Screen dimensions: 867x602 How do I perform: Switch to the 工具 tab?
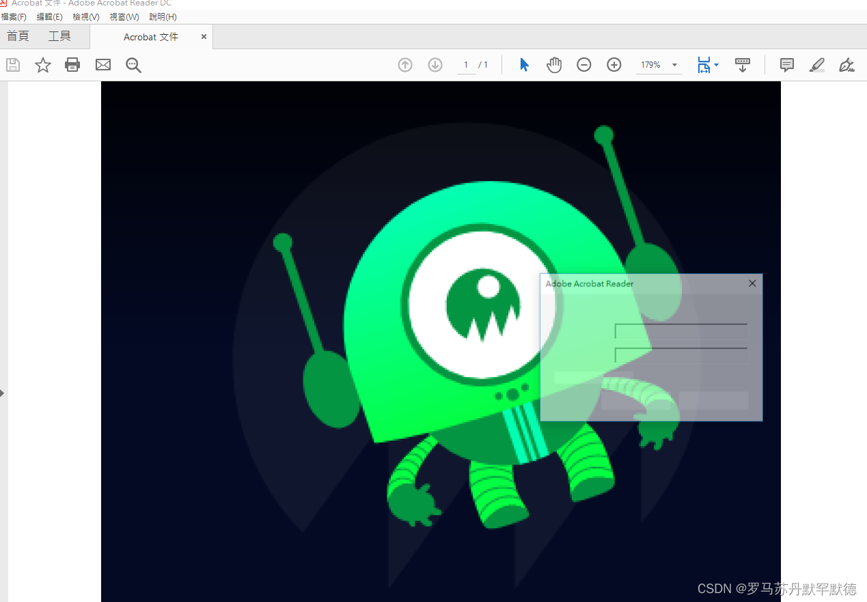click(59, 36)
